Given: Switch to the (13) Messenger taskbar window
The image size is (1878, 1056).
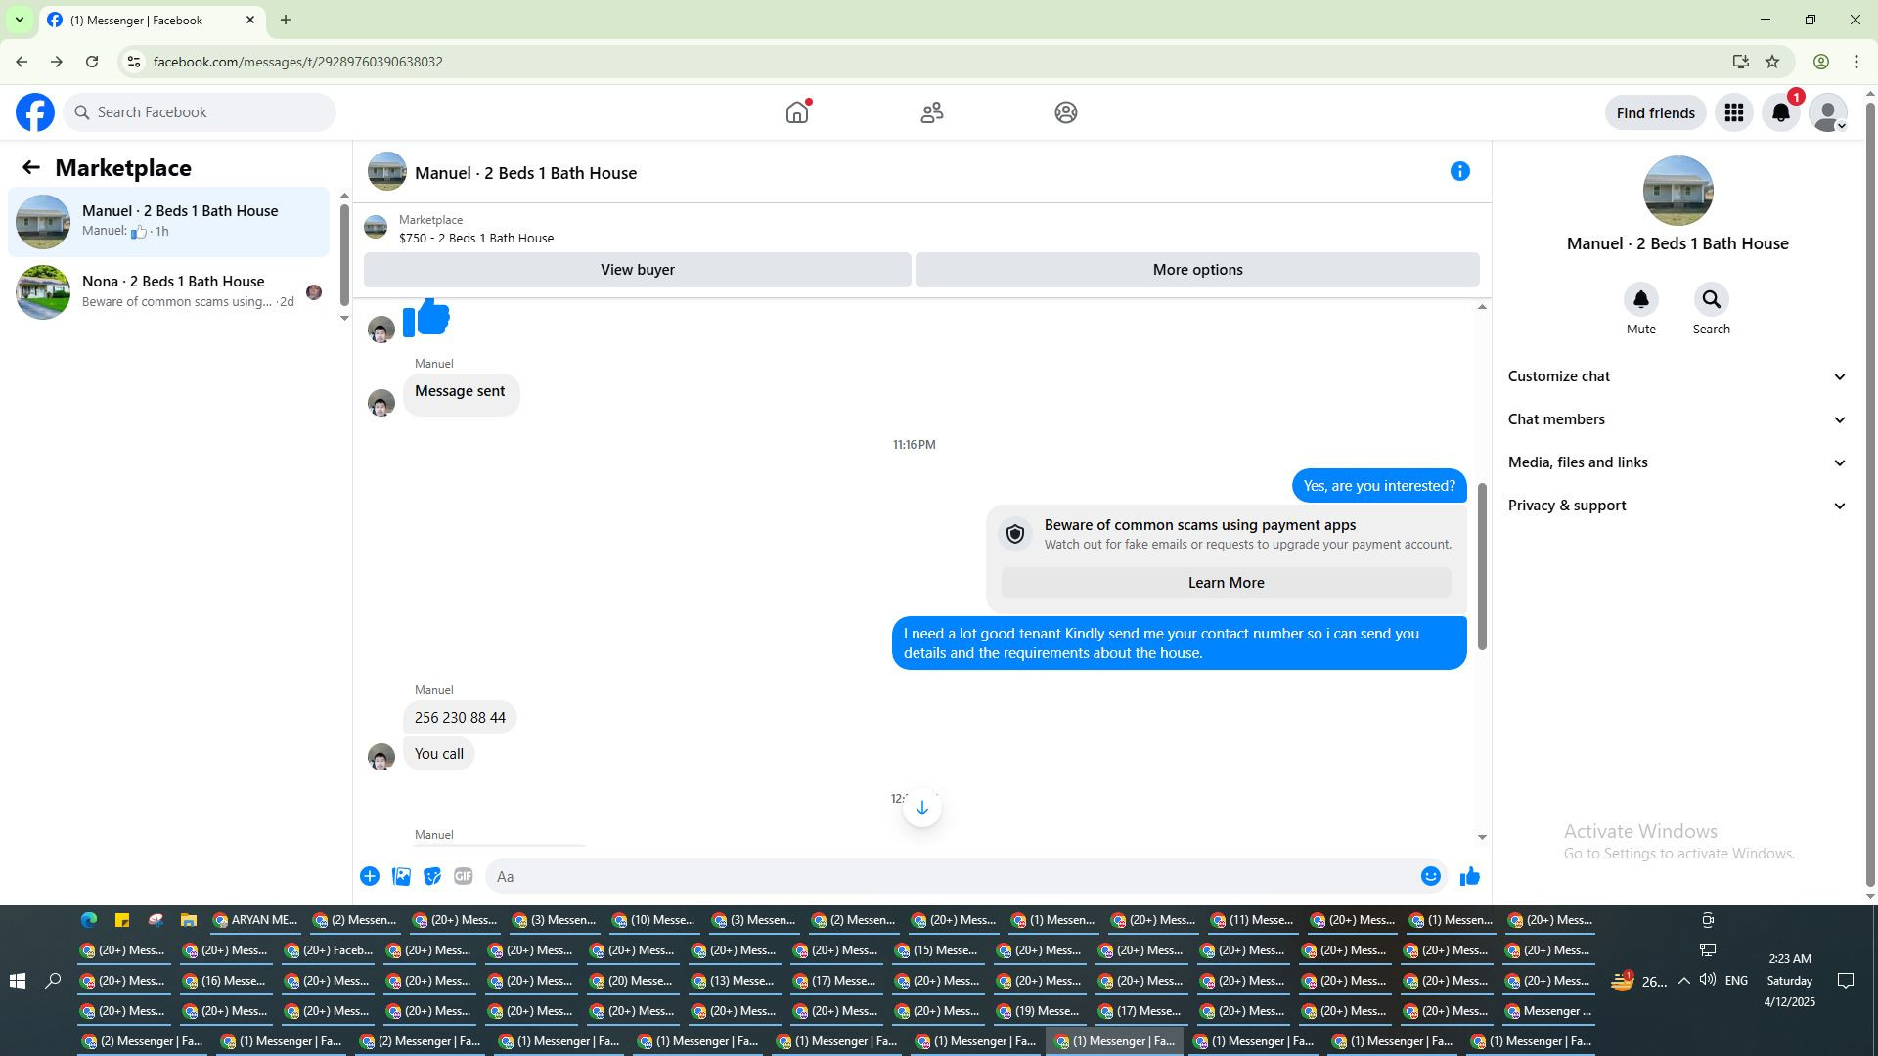Looking at the screenshot, I should 735,981.
